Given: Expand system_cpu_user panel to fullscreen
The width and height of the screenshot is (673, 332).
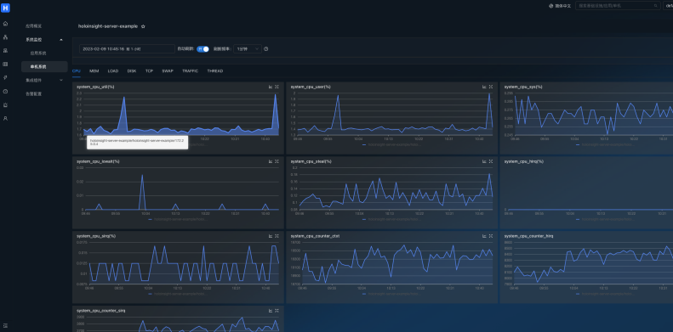Looking at the screenshot, I should [491, 87].
